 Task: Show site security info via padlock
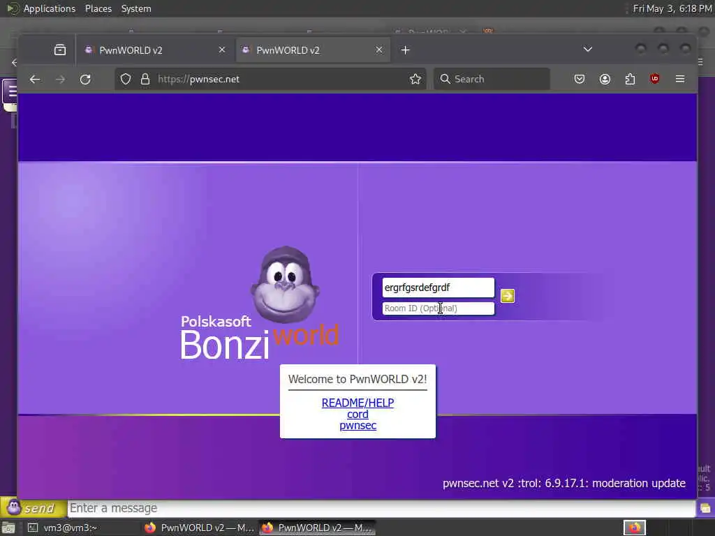(145, 80)
